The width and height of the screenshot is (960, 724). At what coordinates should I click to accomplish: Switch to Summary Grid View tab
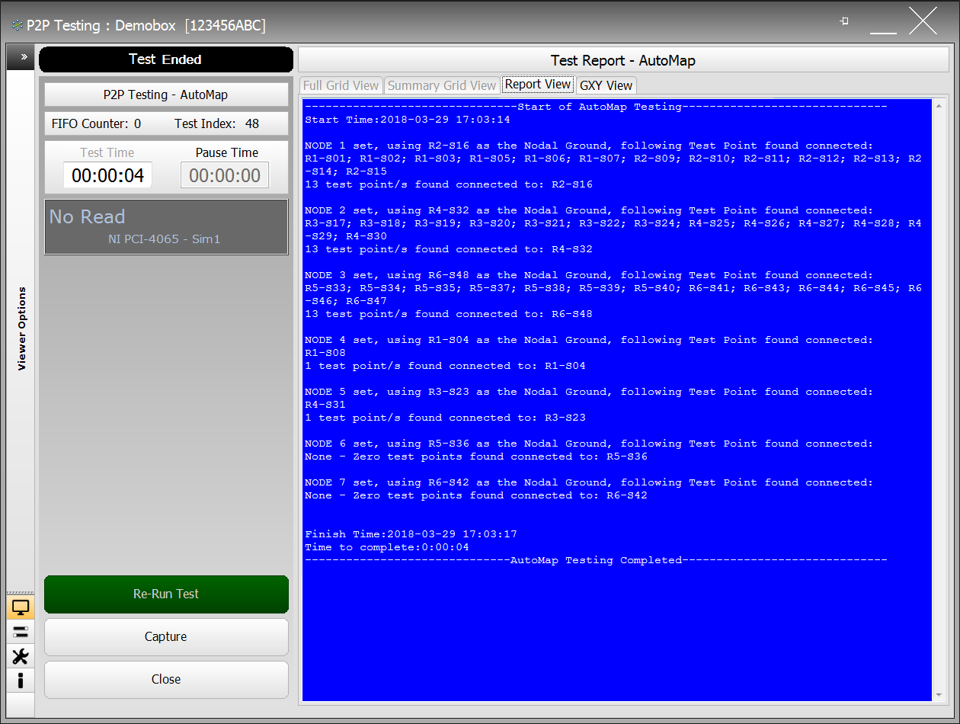pos(442,85)
